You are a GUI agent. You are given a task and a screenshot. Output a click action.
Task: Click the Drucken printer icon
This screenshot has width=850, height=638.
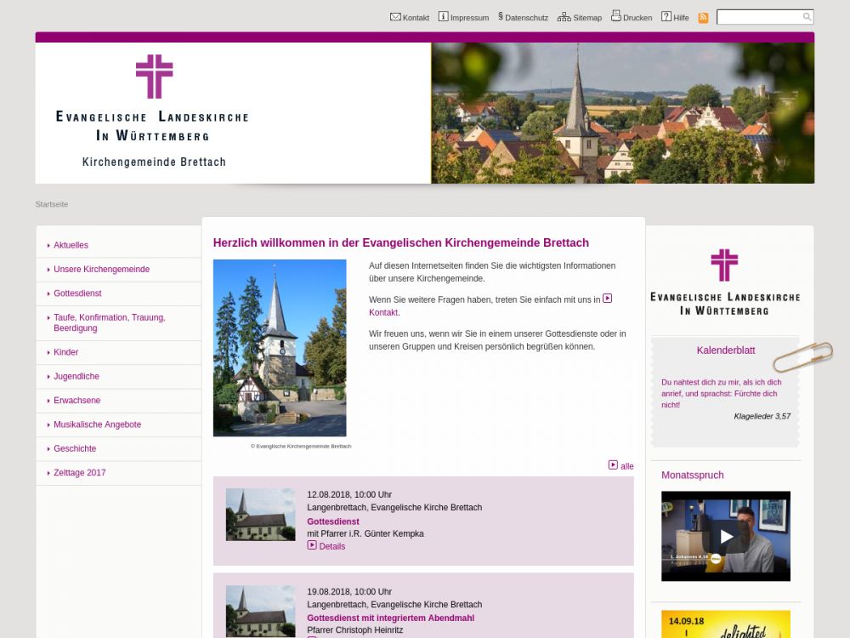click(x=616, y=16)
